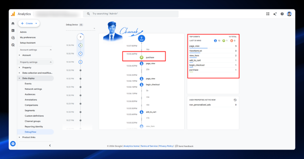
Task: Select the 10:34 PM minute bubble showing 2
Action: (80, 62)
